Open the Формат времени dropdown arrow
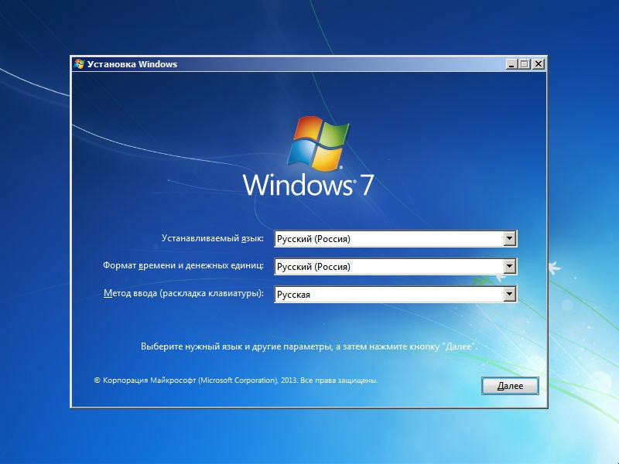Screen dimensions: 619x464 click(509, 267)
